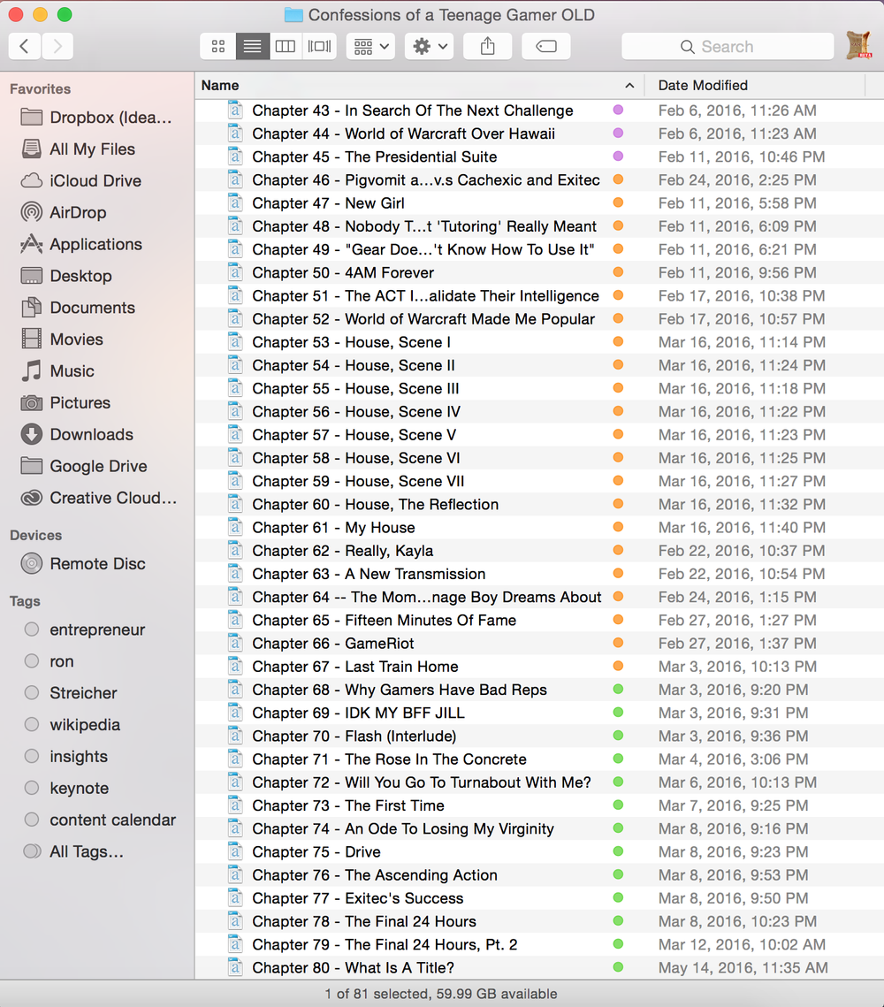Click the Search field
This screenshot has height=1007, width=884.
728,46
